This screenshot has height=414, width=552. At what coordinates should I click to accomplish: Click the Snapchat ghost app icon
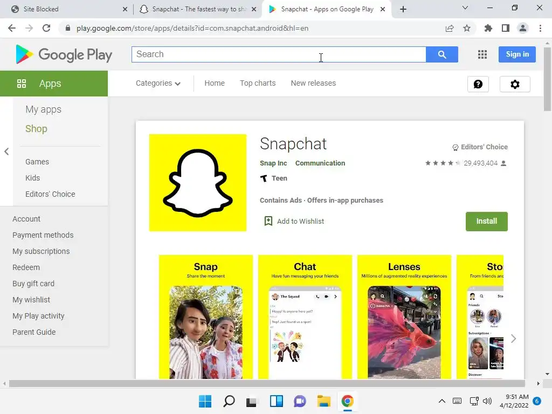pyautogui.click(x=198, y=183)
